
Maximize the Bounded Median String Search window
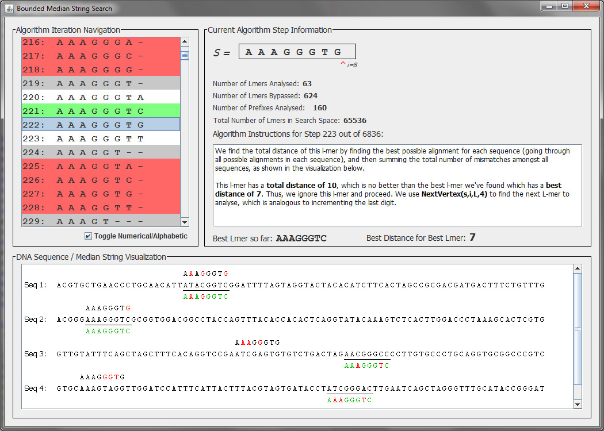tap(565, 6)
